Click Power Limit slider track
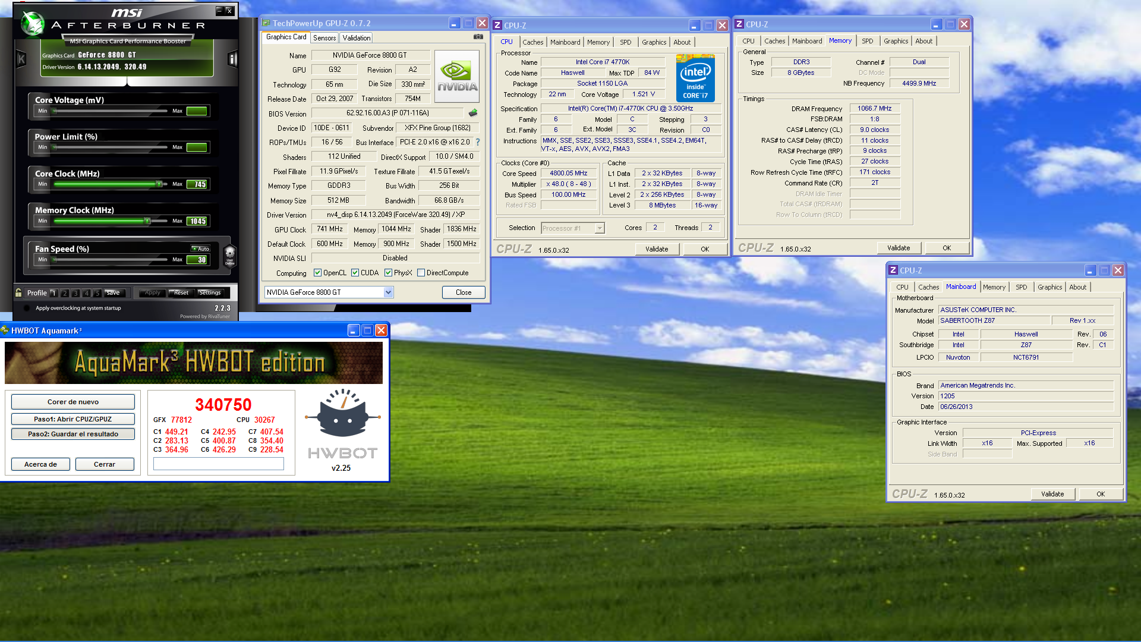 [111, 147]
